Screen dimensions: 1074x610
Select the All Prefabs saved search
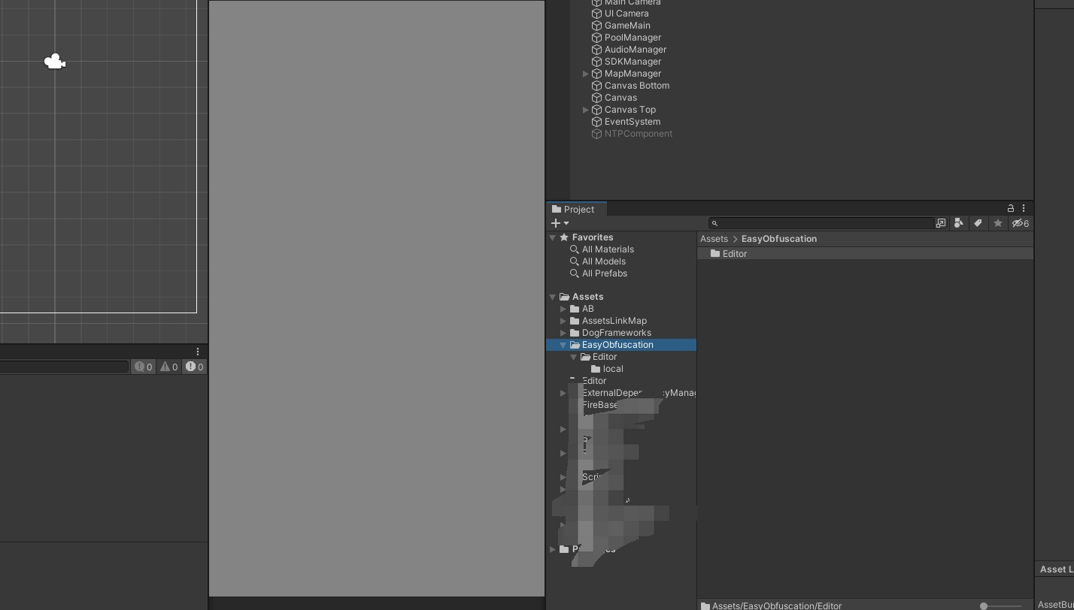tap(604, 273)
